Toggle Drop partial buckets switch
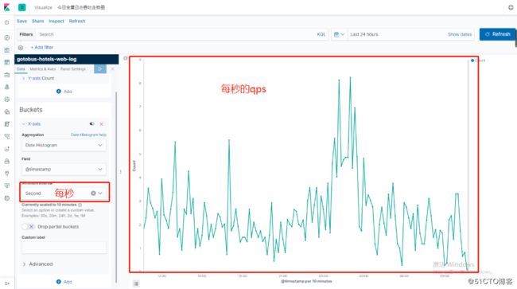This screenshot has width=517, height=289. tap(29, 227)
